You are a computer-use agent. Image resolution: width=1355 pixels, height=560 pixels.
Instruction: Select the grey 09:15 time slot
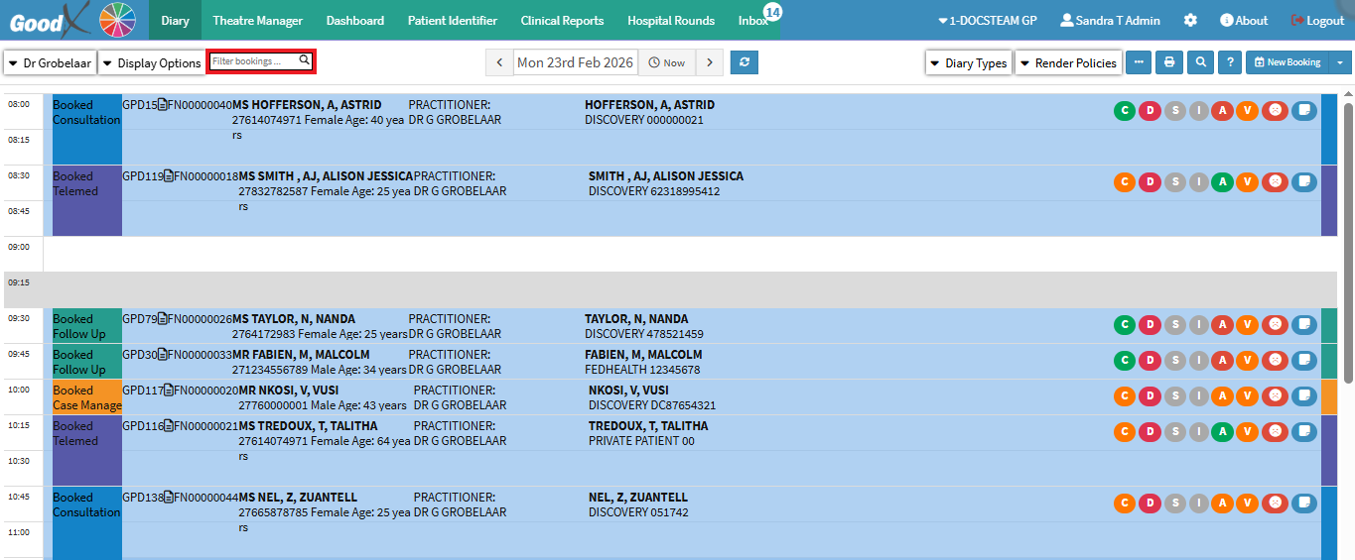coord(691,289)
